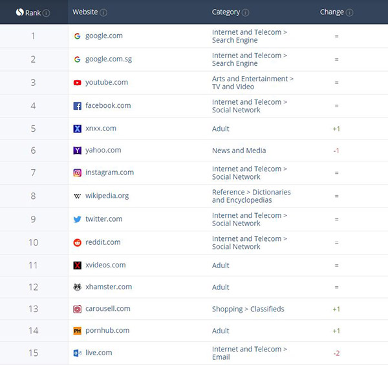Click the SimilarWeb logo in Rank header

click(19, 12)
